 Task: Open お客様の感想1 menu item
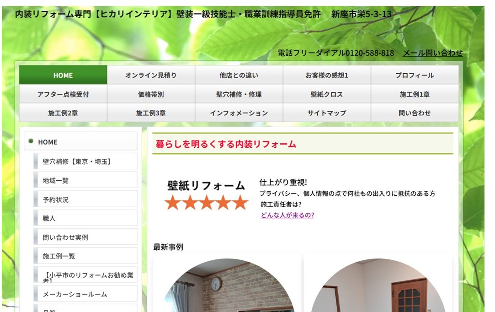point(327,75)
